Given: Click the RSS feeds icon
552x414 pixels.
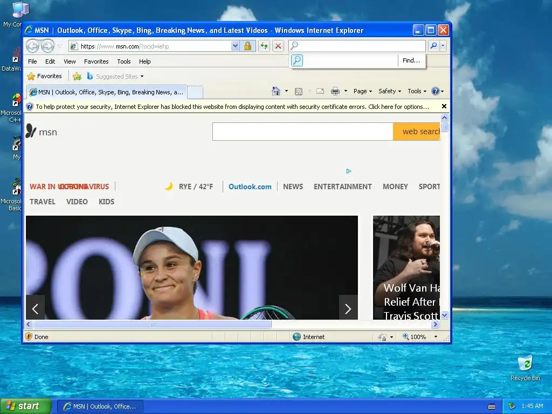Looking at the screenshot, I should (x=299, y=92).
